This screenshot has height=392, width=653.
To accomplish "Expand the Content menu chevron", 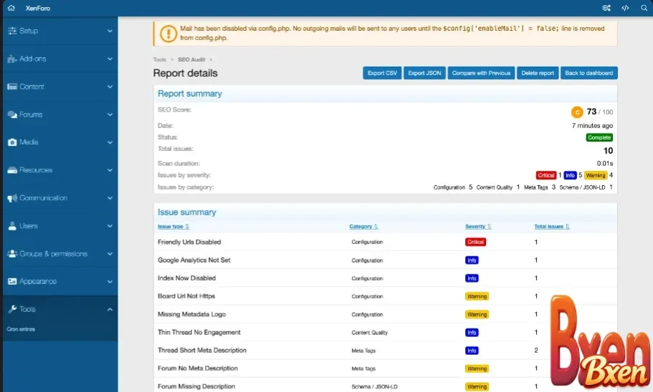I will pyautogui.click(x=110, y=87).
